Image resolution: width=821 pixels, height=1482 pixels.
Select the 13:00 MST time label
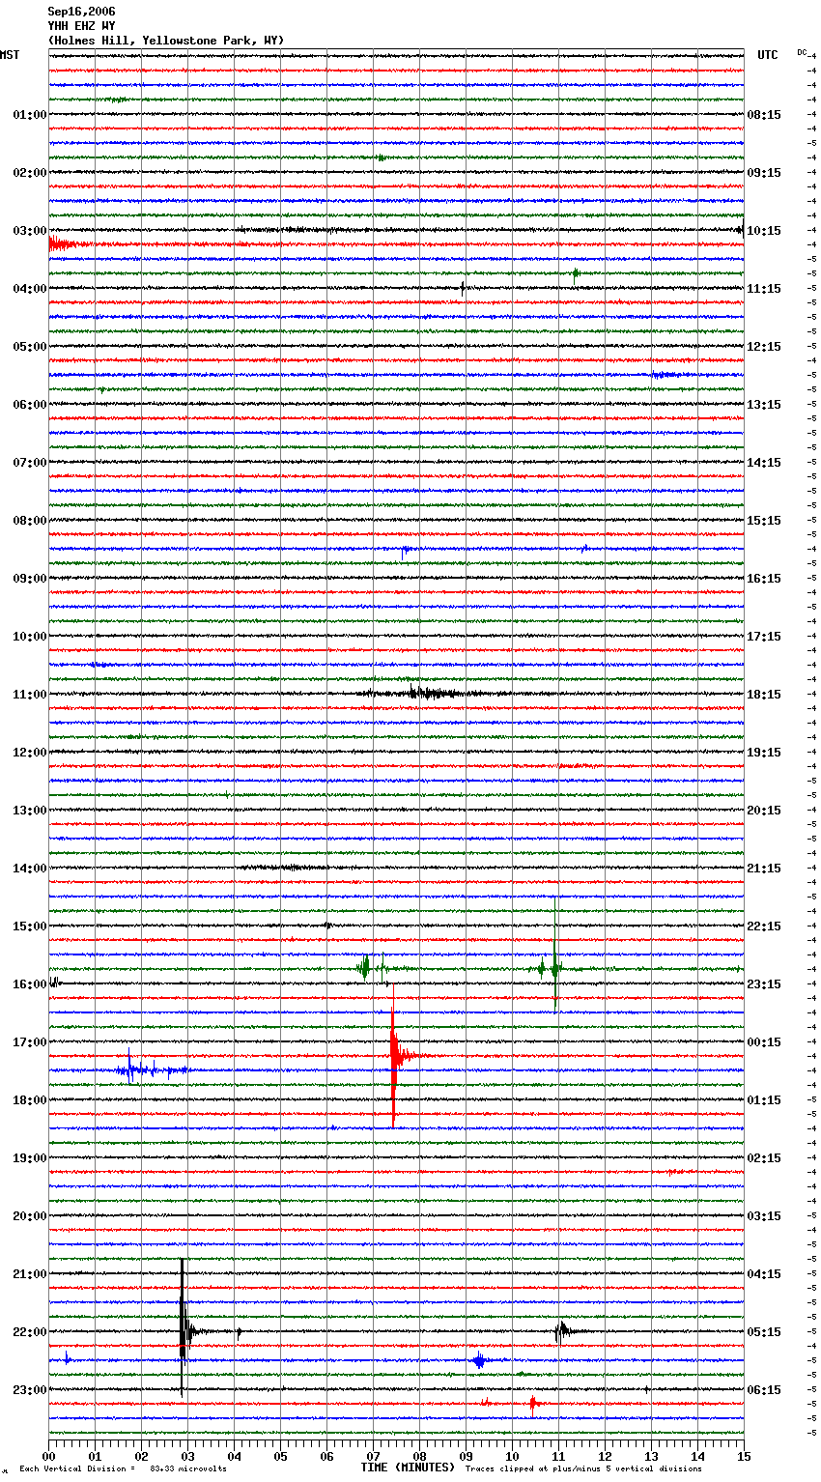click(30, 811)
